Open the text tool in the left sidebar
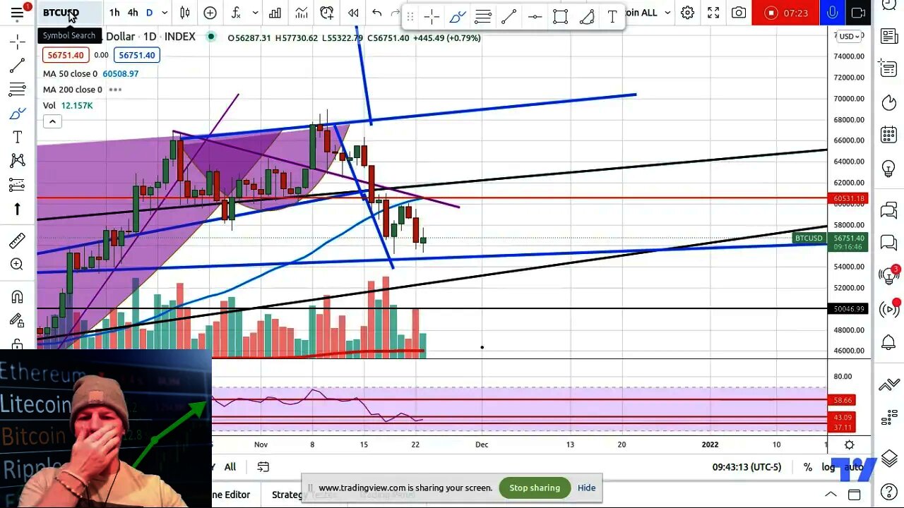904x508 pixels. pos(17,137)
